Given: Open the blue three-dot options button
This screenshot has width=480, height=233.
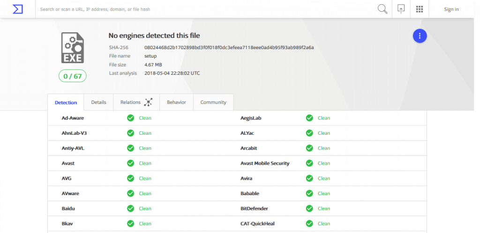Looking at the screenshot, I should pyautogui.click(x=420, y=36).
